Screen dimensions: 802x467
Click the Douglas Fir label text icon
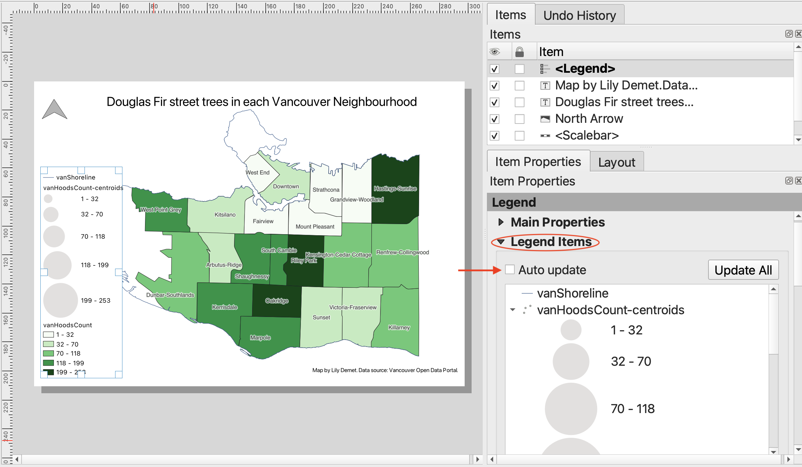(x=545, y=102)
